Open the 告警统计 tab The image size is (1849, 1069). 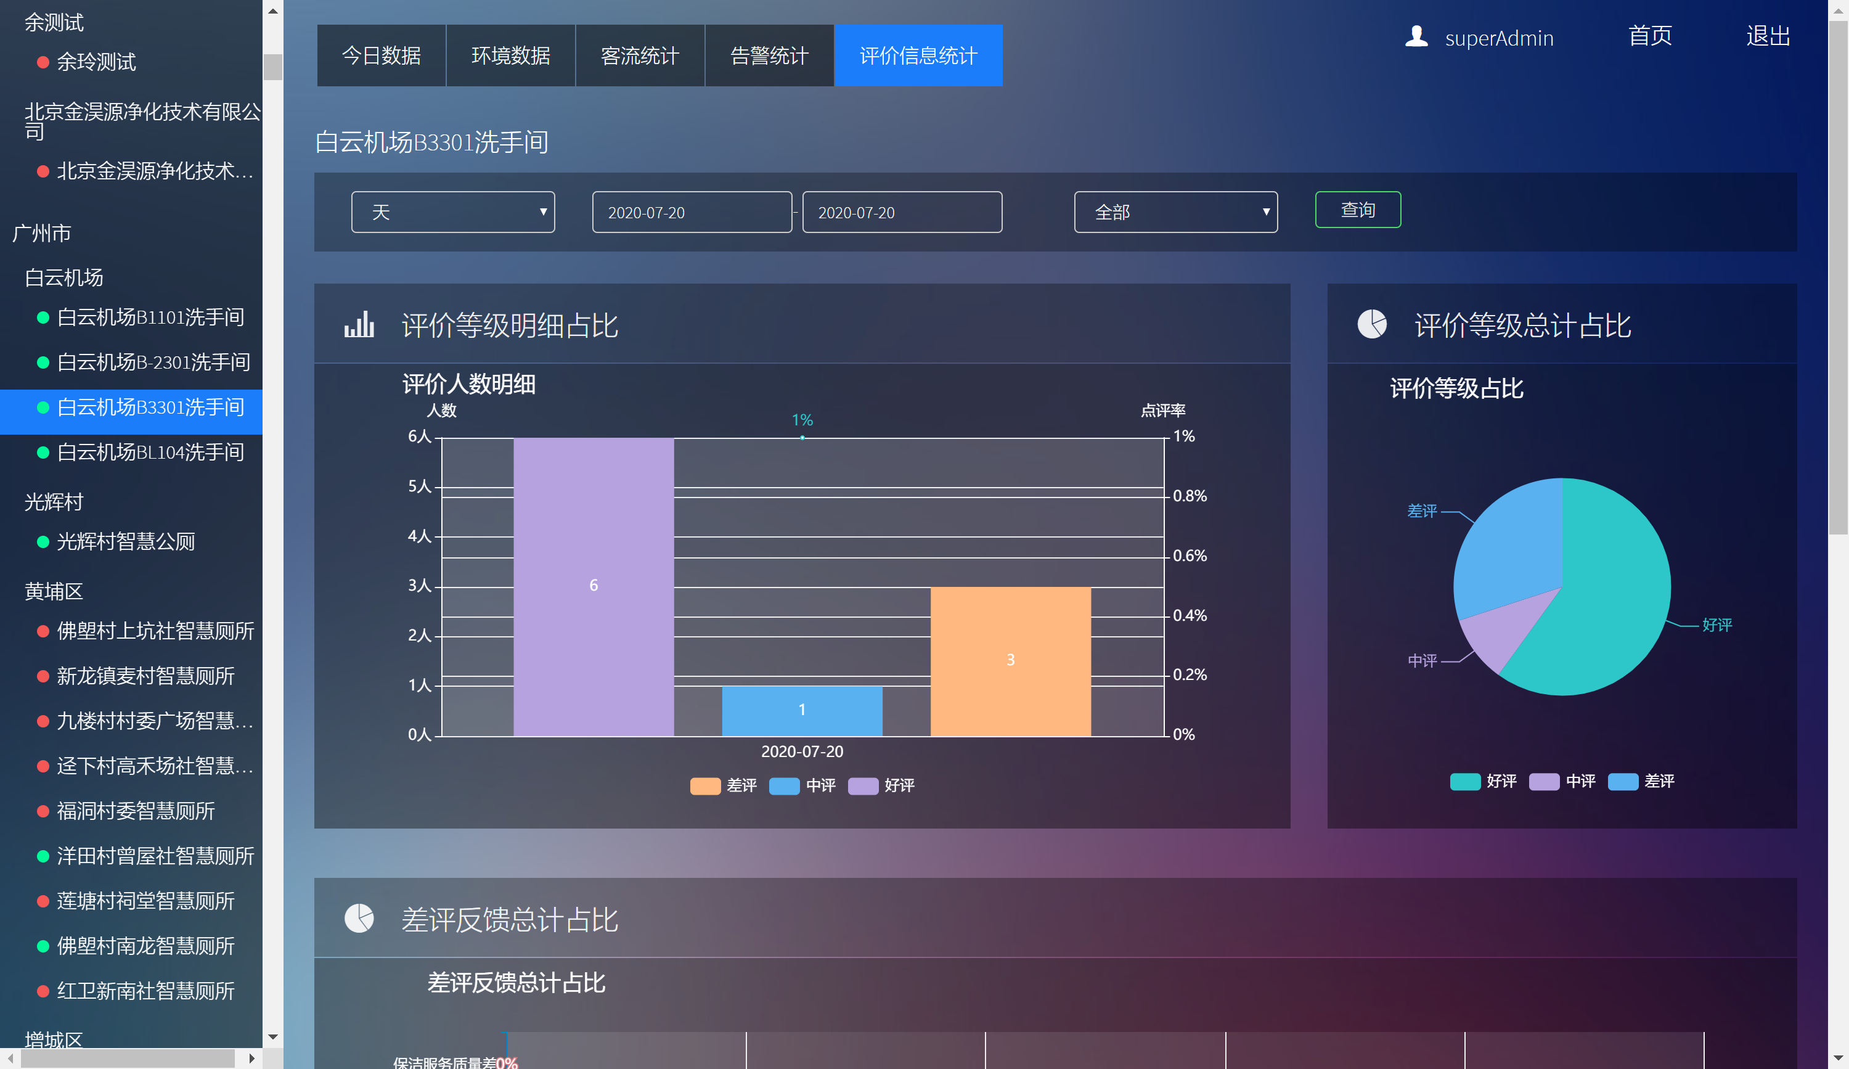coord(769,55)
